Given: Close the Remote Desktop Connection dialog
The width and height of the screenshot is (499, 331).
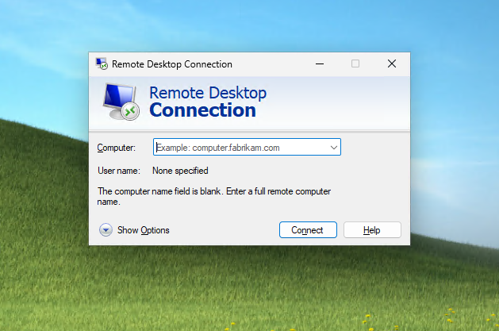Looking at the screenshot, I should pyautogui.click(x=392, y=64).
